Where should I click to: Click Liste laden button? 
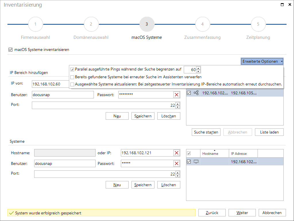point(269,132)
